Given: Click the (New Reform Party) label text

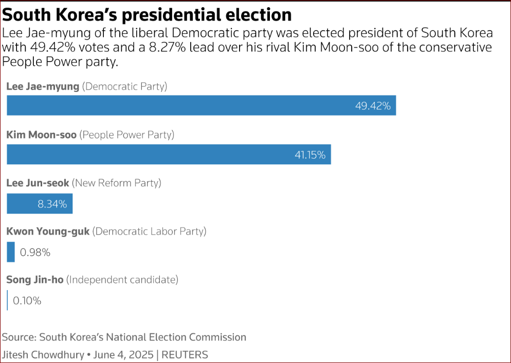Looking at the screenshot, I should [116, 183].
